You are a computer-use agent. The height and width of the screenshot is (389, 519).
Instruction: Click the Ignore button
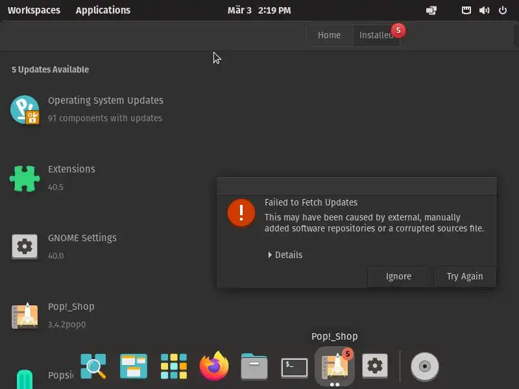398,276
